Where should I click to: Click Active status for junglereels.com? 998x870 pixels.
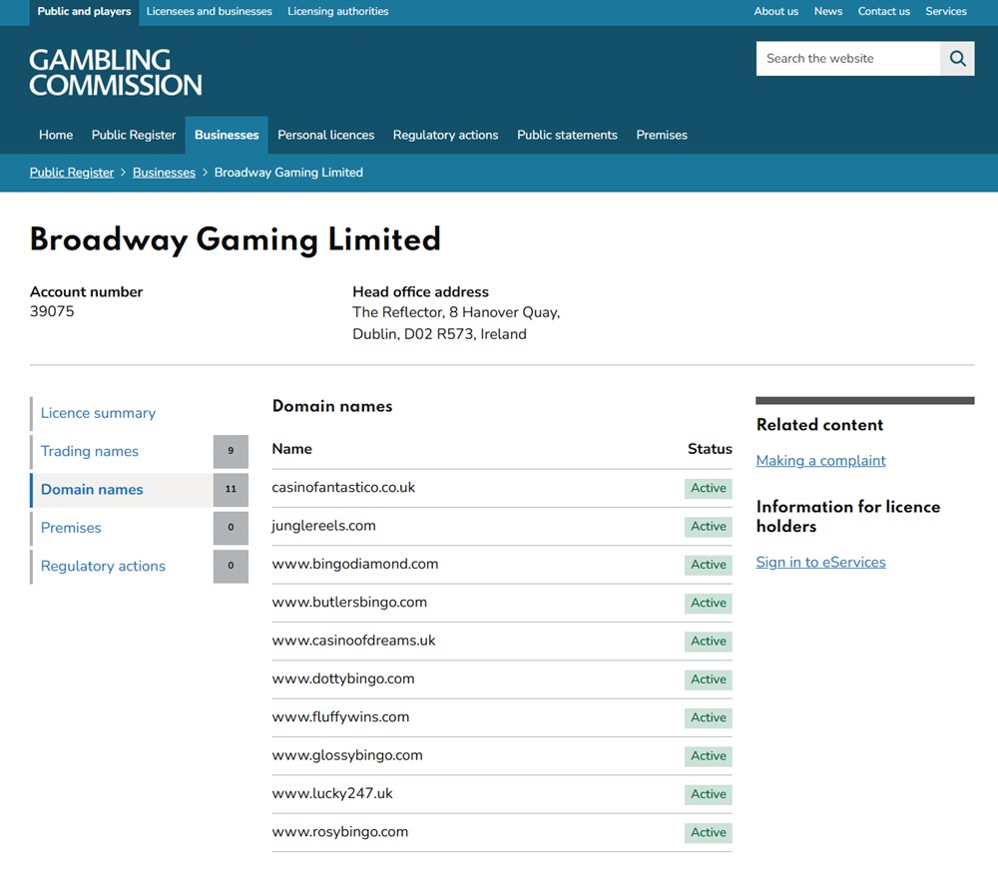click(x=709, y=527)
